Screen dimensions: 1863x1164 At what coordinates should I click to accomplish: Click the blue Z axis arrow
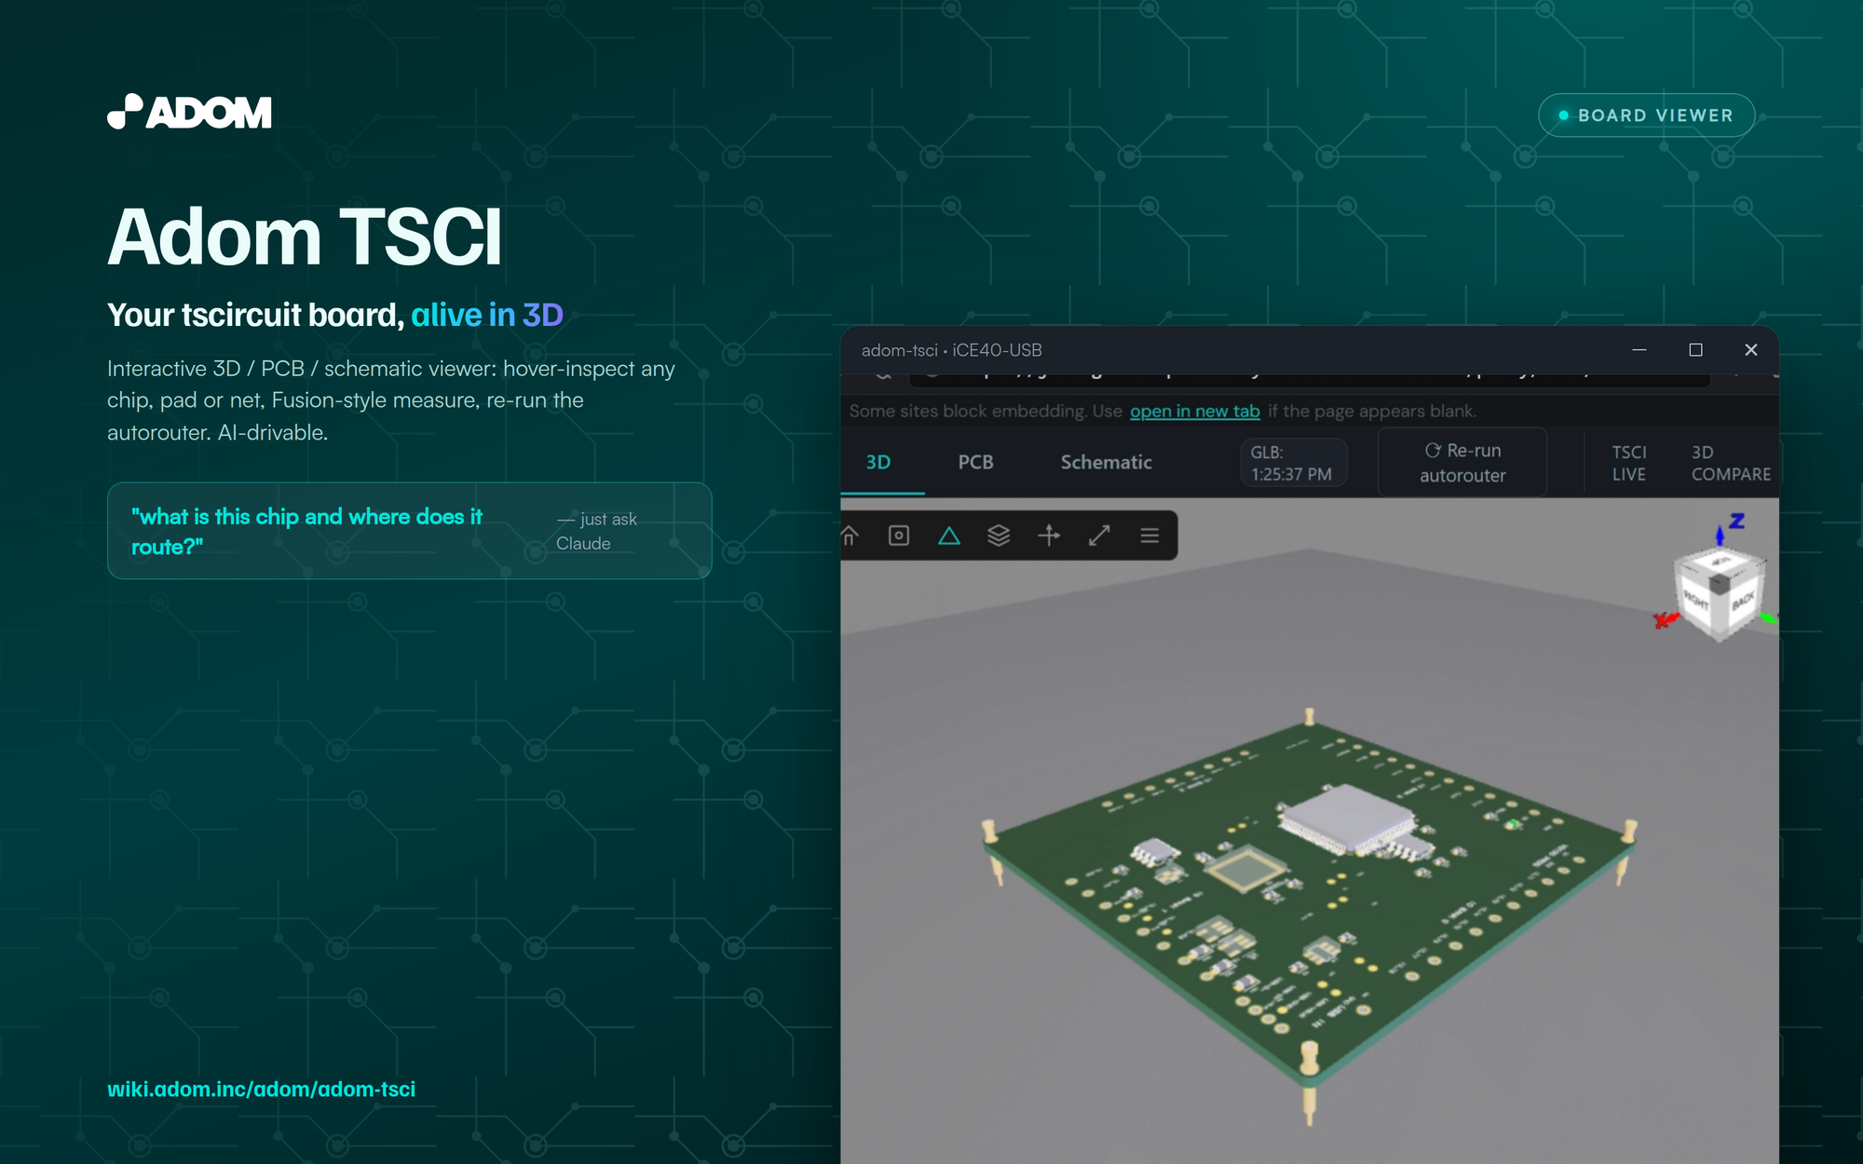[1720, 534]
